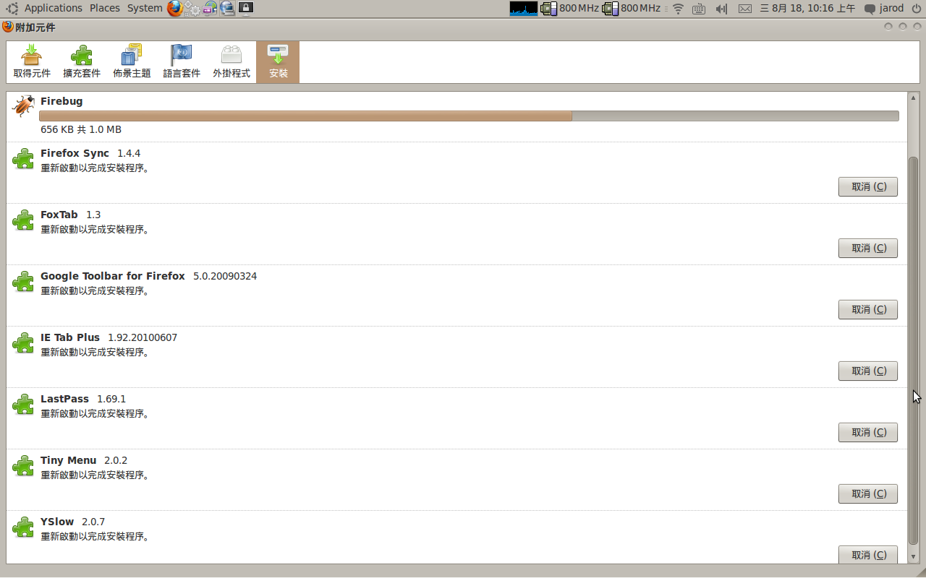Open the 取得元件 (Get Add-ons) tab

point(32,61)
